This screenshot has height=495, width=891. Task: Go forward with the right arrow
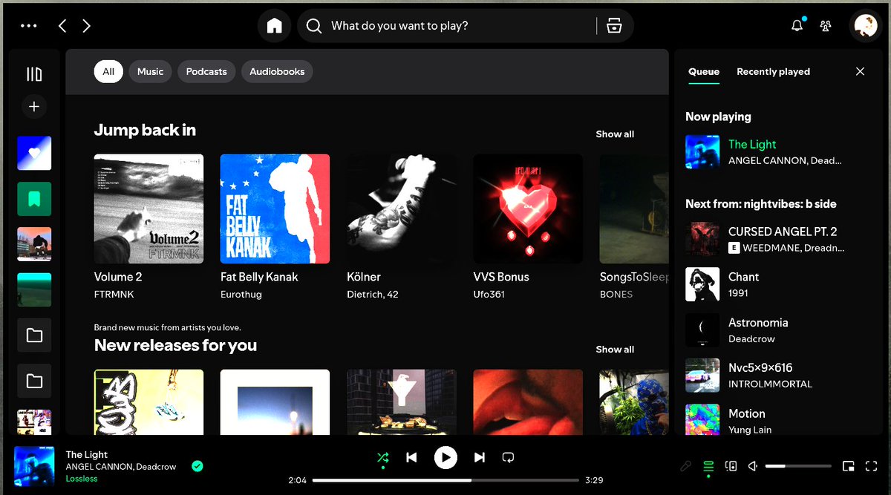click(87, 26)
